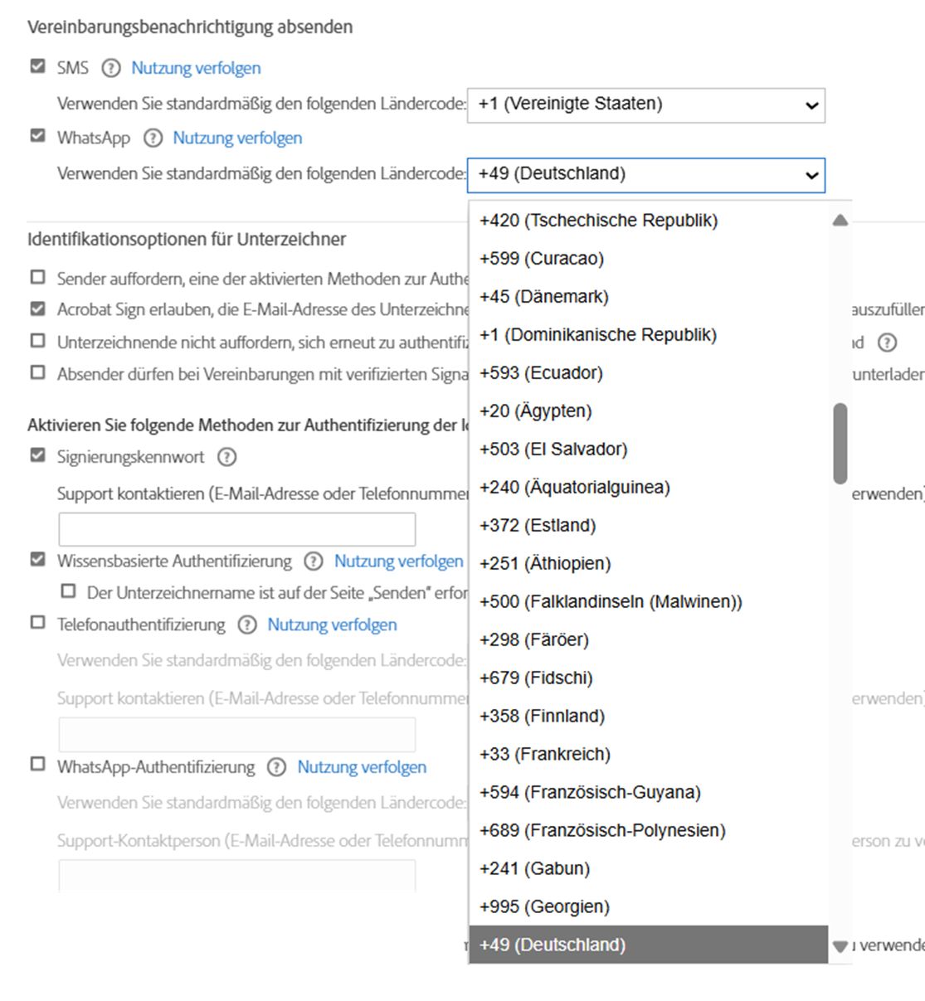Click the country list scrollbar thumb

840,444
